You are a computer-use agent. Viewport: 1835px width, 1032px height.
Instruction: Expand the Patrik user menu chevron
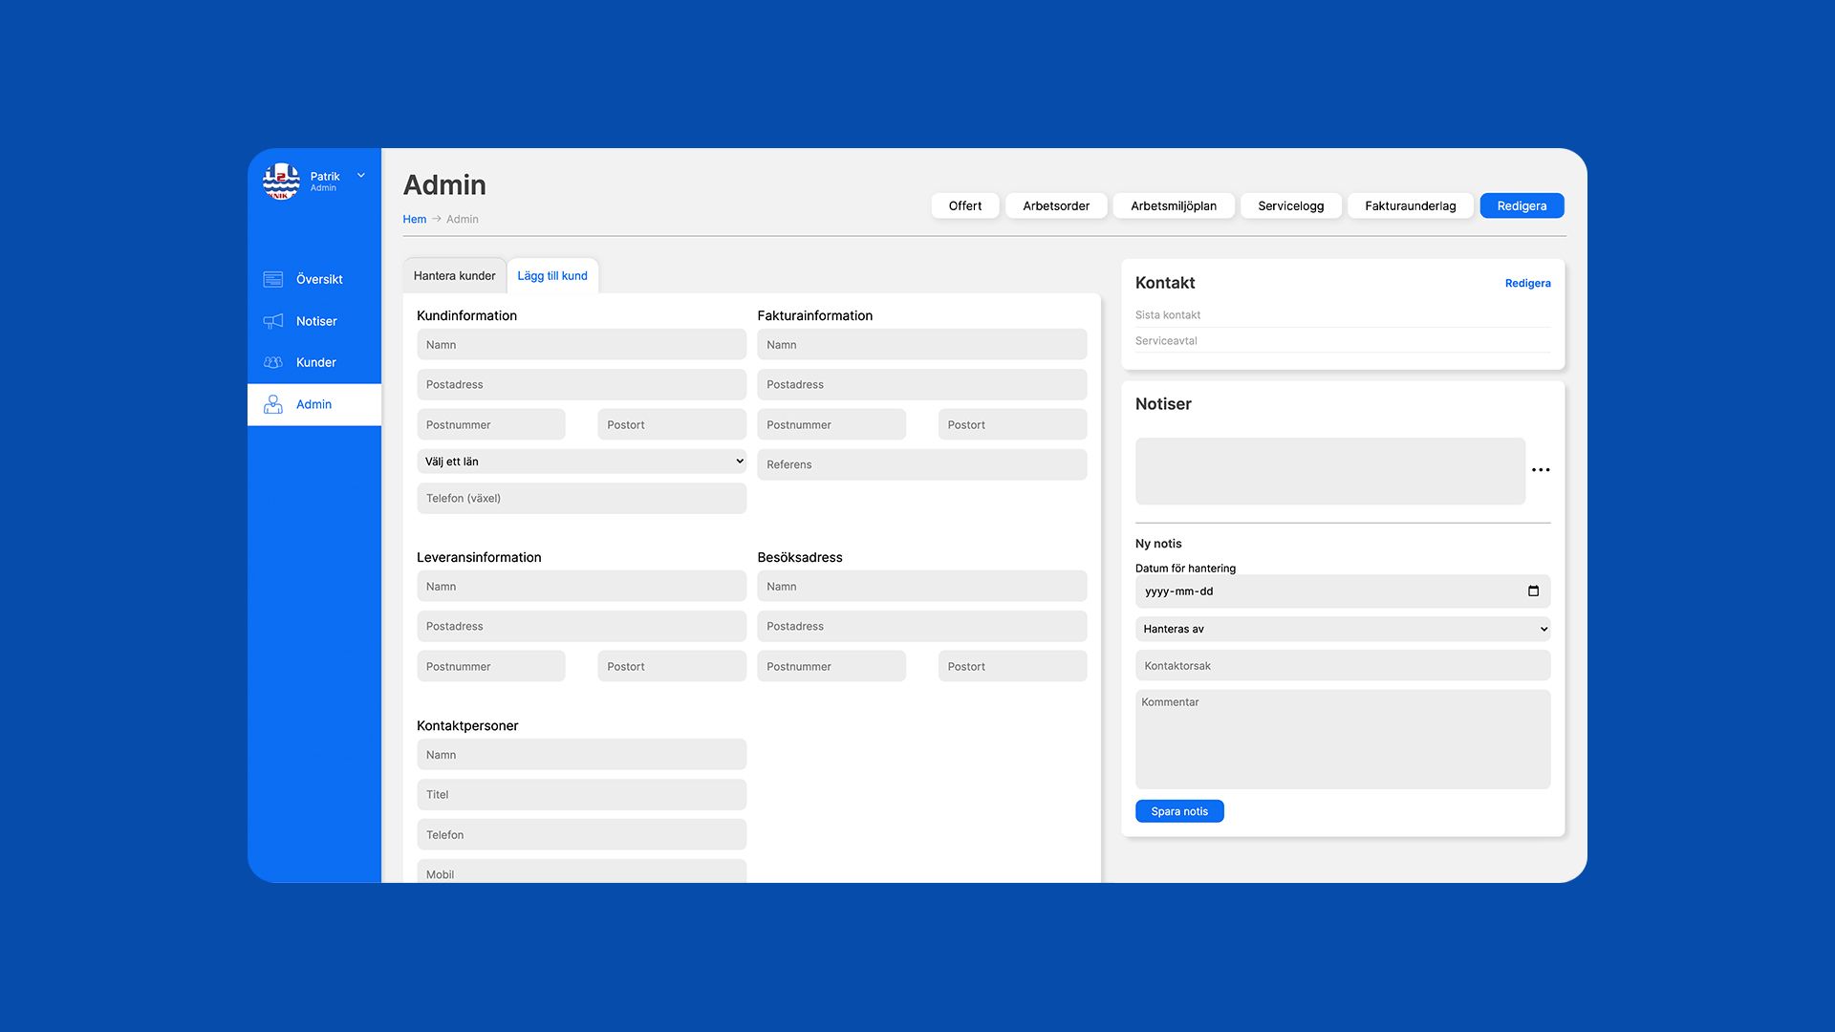[361, 176]
